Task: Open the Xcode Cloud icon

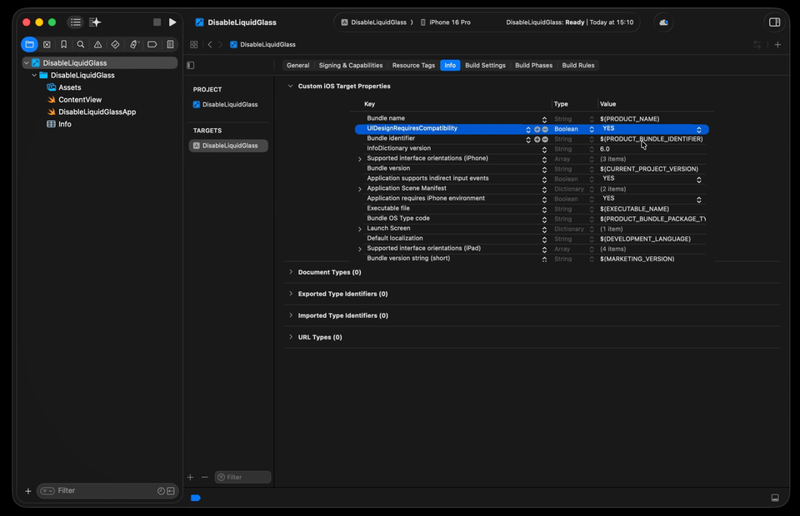Action: pos(664,22)
